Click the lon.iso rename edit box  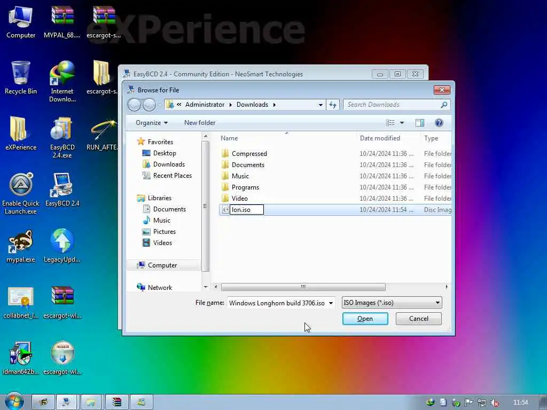pyautogui.click(x=247, y=209)
